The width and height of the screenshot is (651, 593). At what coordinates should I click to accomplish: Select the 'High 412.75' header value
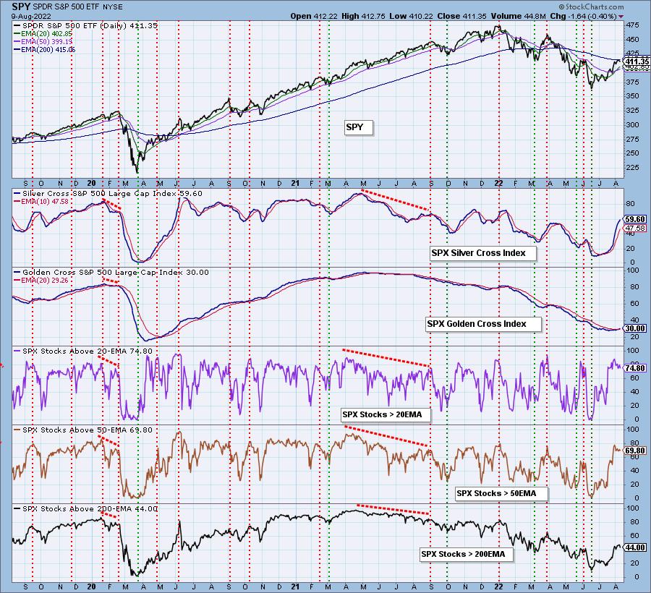tap(363, 16)
